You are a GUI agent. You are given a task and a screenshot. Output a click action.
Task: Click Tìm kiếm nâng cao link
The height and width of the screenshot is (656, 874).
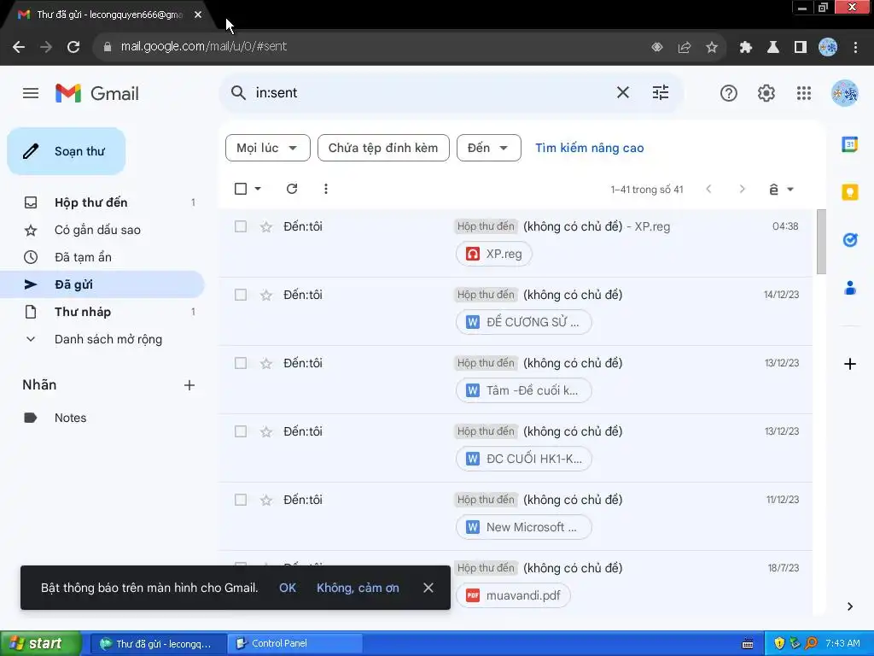[589, 148]
